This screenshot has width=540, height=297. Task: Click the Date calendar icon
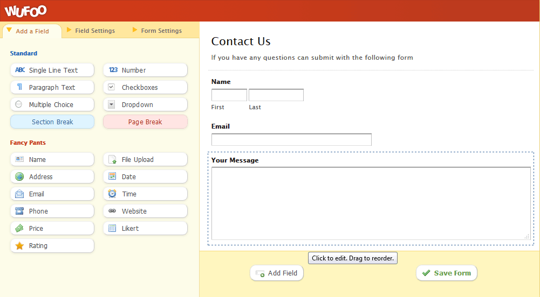pyautogui.click(x=112, y=176)
